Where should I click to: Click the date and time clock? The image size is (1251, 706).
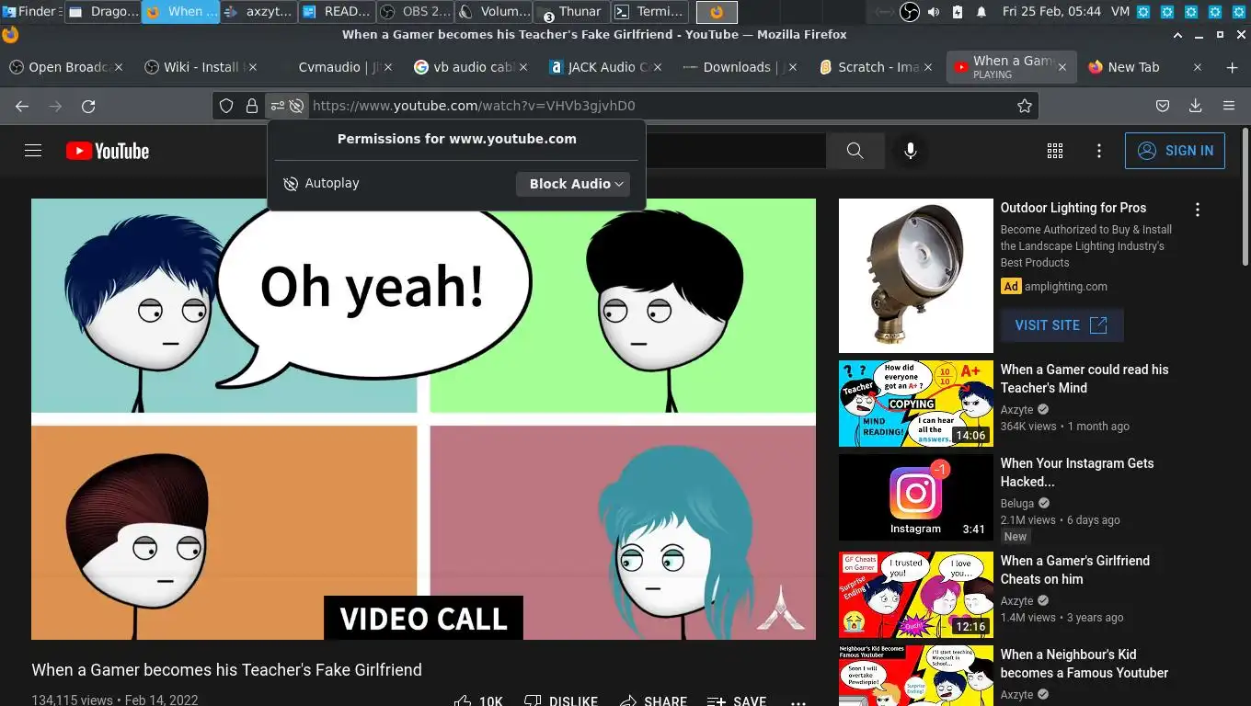point(1051,12)
